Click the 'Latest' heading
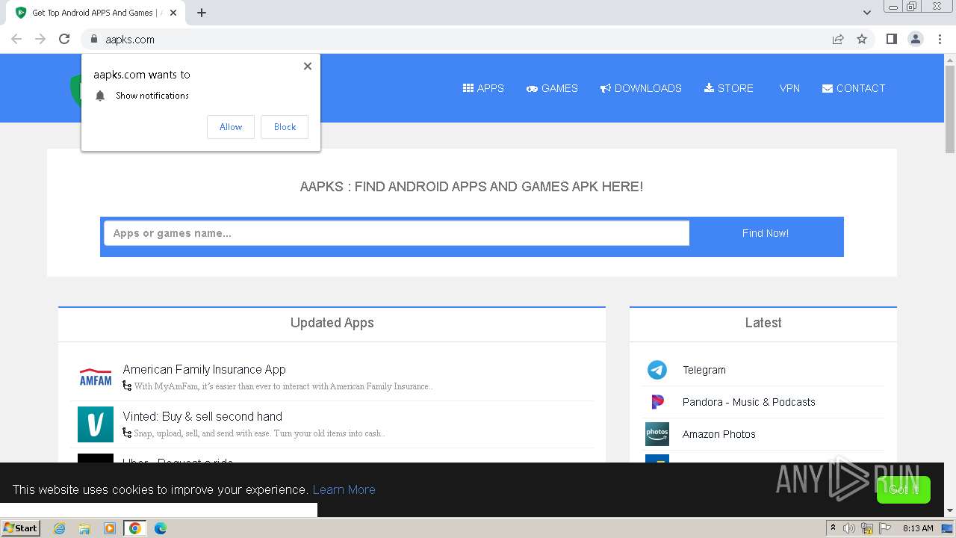Image resolution: width=956 pixels, height=538 pixels. pos(763,323)
